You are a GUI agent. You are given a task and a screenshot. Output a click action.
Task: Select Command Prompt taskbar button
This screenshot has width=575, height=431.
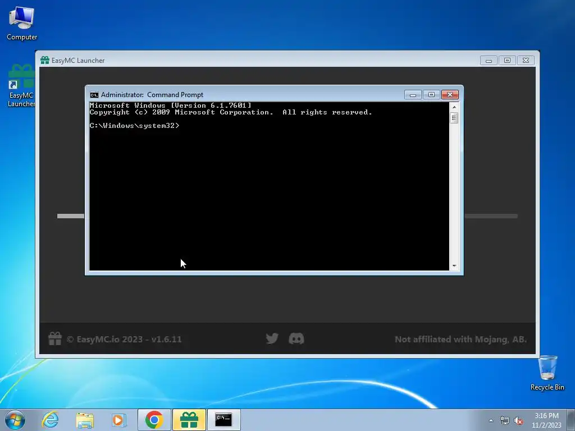pos(223,420)
